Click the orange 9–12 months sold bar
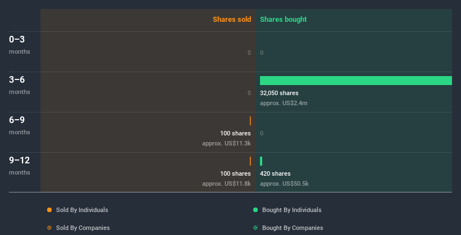The image size is (461, 235). pyautogui.click(x=250, y=161)
